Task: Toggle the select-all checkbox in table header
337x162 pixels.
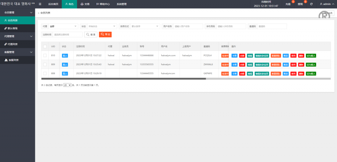Action: click(x=45, y=47)
